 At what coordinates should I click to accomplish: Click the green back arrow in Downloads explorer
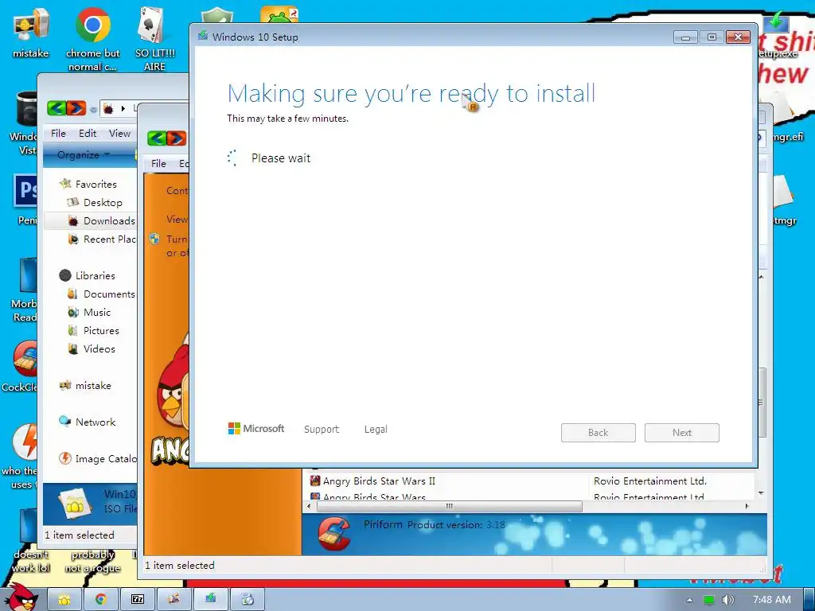(x=57, y=108)
